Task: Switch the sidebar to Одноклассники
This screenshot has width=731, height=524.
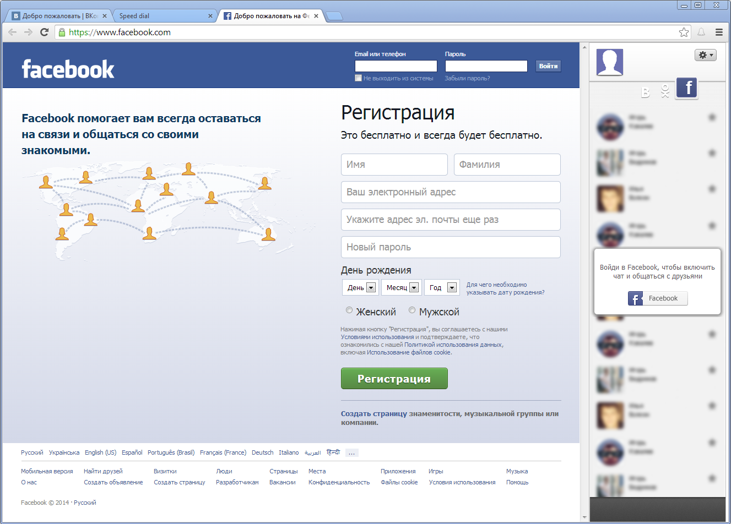Action: 665,91
